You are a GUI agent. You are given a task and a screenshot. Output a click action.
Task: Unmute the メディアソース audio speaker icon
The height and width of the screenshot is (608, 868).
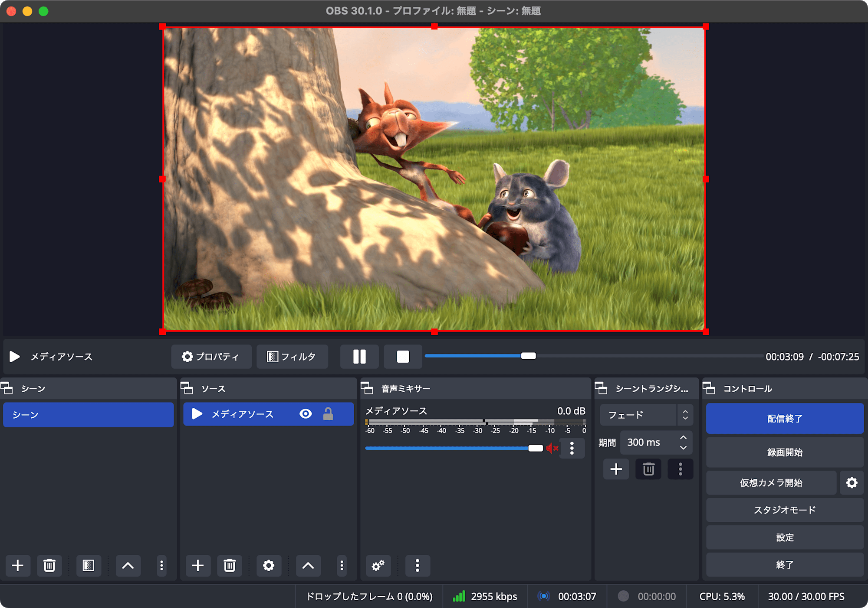pyautogui.click(x=552, y=448)
